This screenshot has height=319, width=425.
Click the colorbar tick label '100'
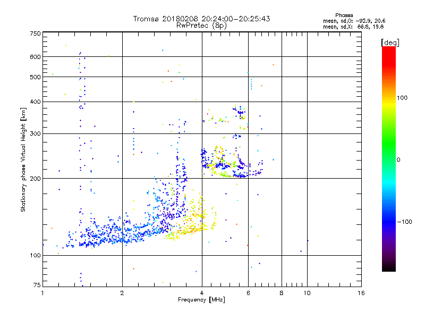pos(402,98)
